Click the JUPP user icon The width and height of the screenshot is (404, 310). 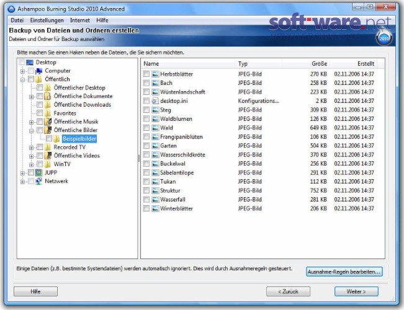[39, 172]
